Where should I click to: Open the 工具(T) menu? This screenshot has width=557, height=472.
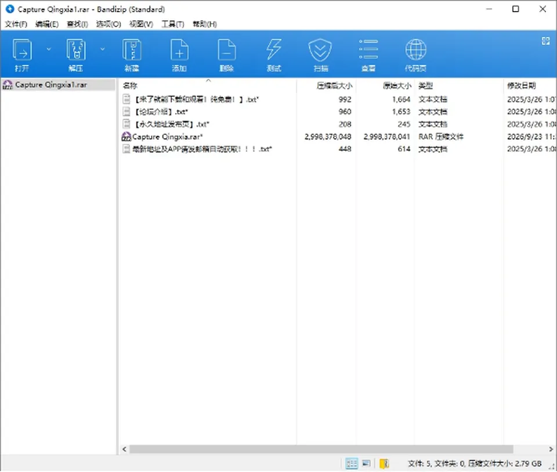pyautogui.click(x=173, y=24)
